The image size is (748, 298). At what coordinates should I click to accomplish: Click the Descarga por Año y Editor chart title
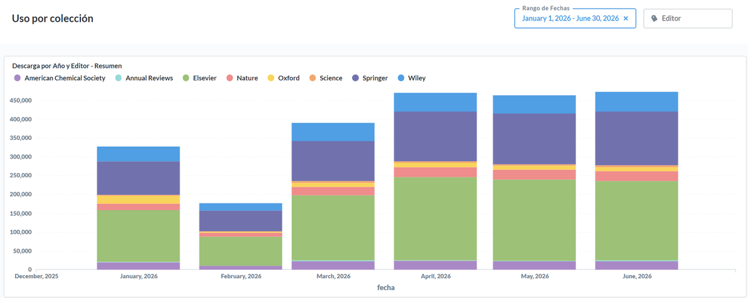(x=67, y=65)
